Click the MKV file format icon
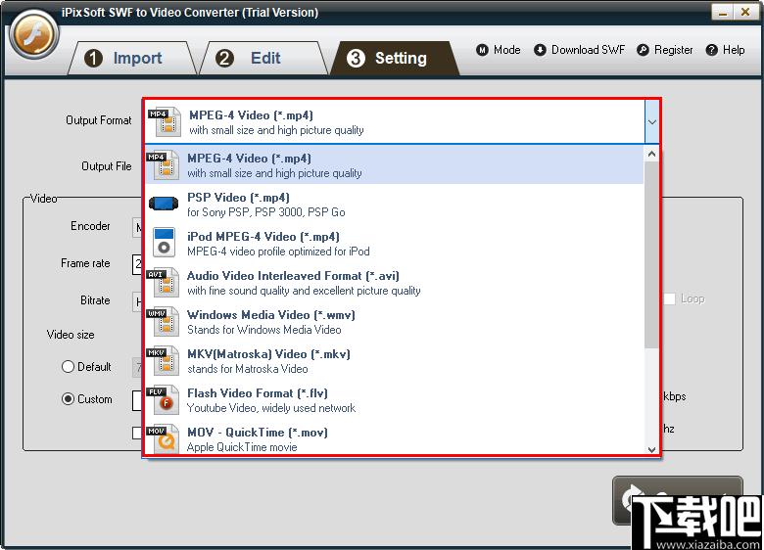The image size is (764, 550). [163, 361]
